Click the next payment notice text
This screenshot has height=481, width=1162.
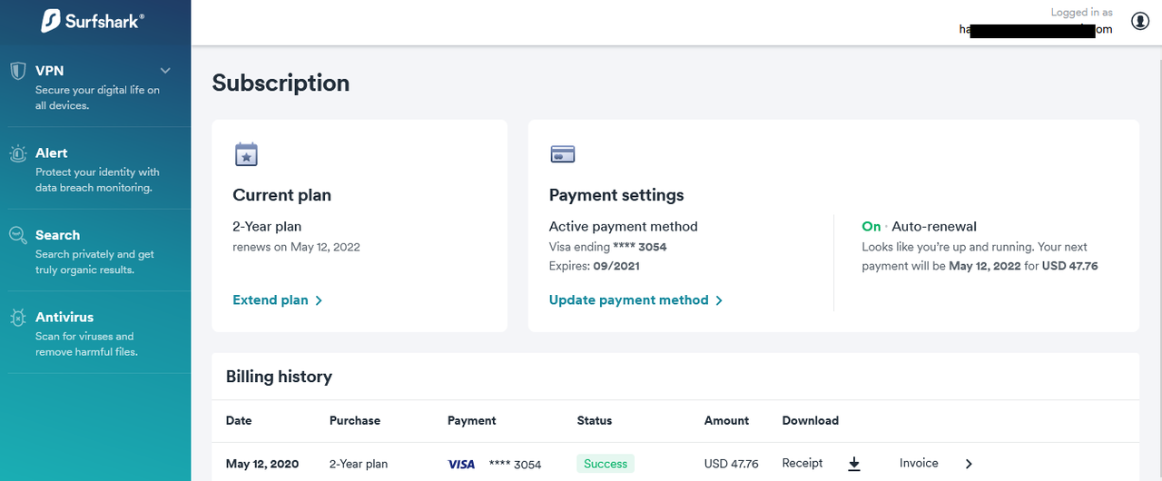(x=980, y=257)
